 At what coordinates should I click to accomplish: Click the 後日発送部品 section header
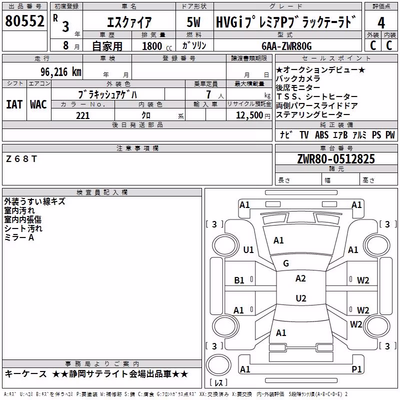pyautogui.click(x=137, y=124)
